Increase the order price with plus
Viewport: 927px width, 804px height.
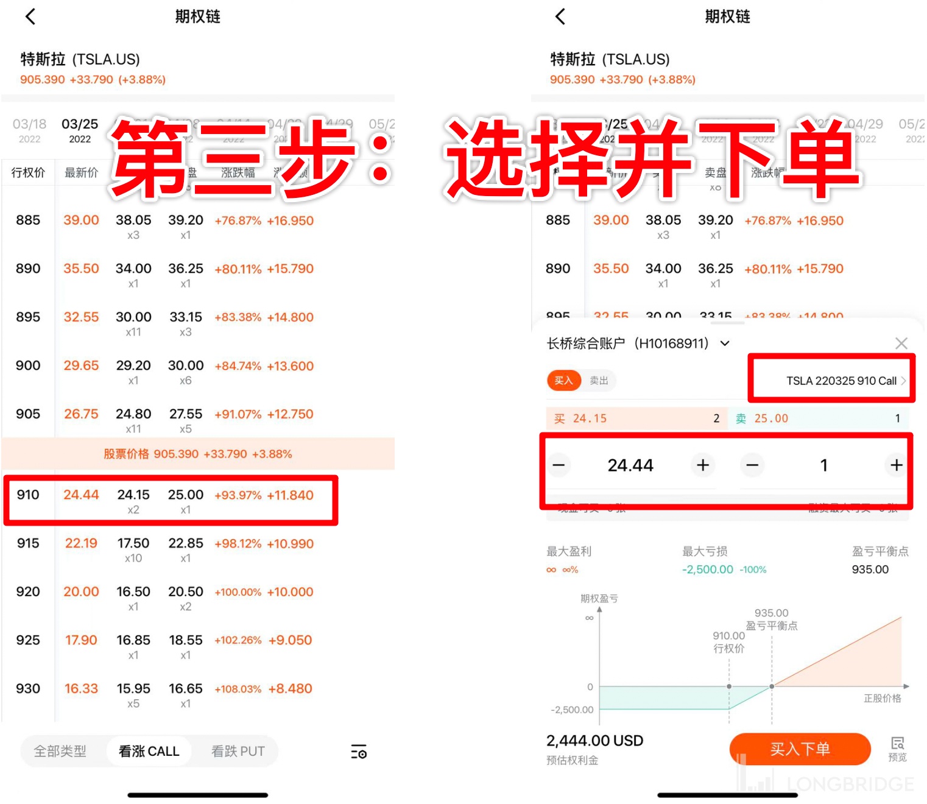[x=703, y=465]
